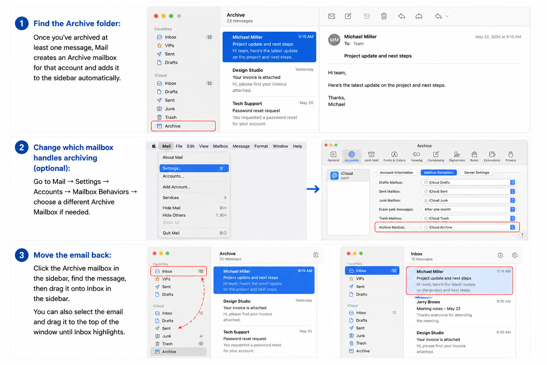The height and width of the screenshot is (365, 547).
Task: Open the Viewing settings pane
Action: coord(416,156)
